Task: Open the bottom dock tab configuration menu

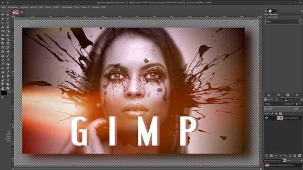Action: 302,161
